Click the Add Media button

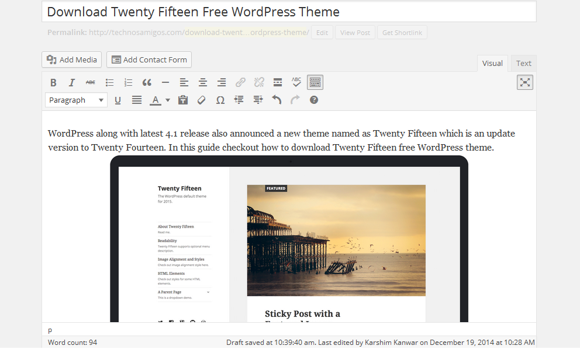[72, 60]
